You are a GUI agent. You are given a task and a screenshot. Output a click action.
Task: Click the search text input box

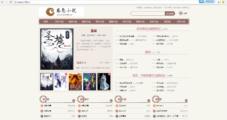click(148, 13)
